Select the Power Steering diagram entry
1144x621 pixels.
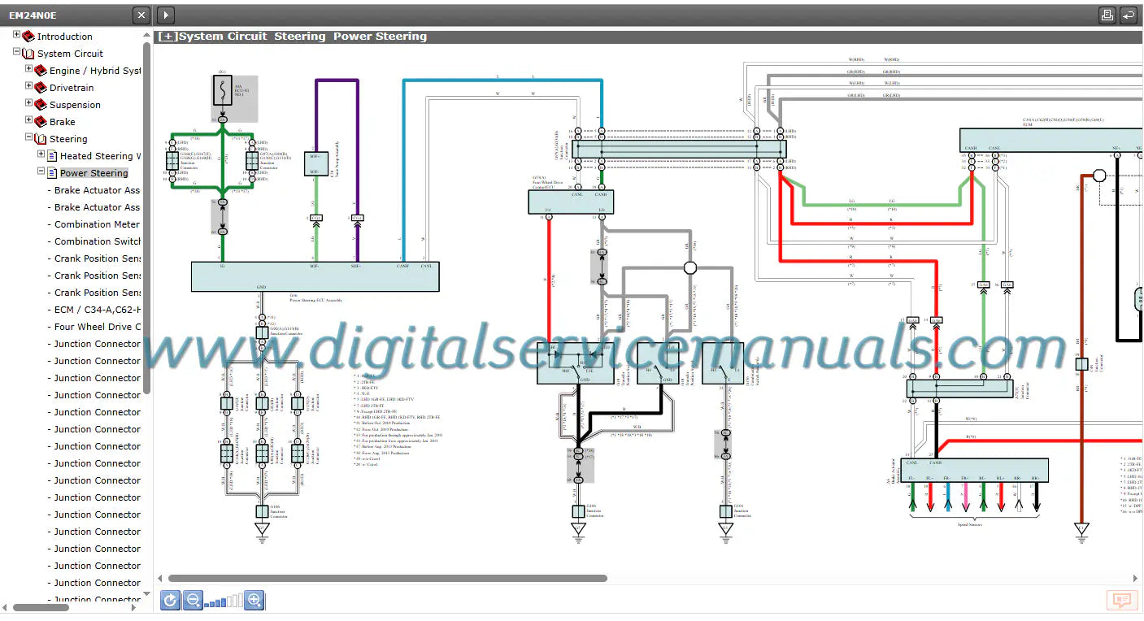[x=94, y=173]
